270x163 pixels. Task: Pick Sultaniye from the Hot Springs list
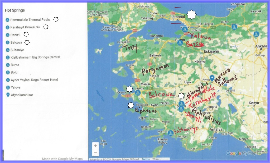coord(17,50)
